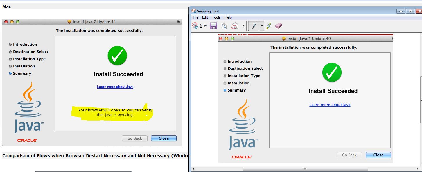
Task: Save the snip with the floppy disk icon
Action: click(213, 26)
